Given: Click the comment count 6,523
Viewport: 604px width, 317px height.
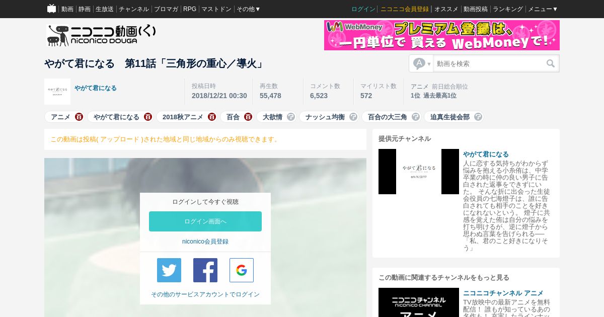Looking at the screenshot, I should (319, 96).
